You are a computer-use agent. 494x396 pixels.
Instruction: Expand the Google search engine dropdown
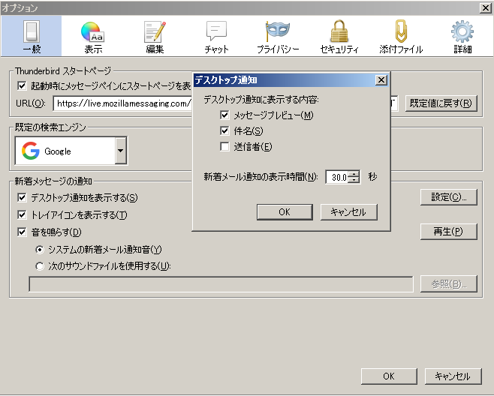pos(120,151)
